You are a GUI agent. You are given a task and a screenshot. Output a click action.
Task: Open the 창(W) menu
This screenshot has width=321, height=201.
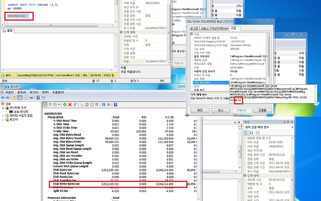[45, 92]
